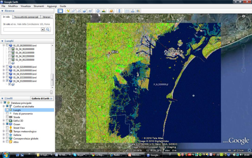Click the ruler measurement tool
Image resolution: width=252 pixels, height=158 pixels.
click(x=119, y=11)
